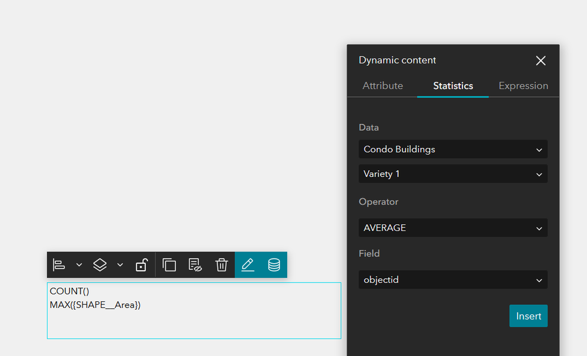The width and height of the screenshot is (587, 356).
Task: Click the align left icon
Action: [59, 265]
